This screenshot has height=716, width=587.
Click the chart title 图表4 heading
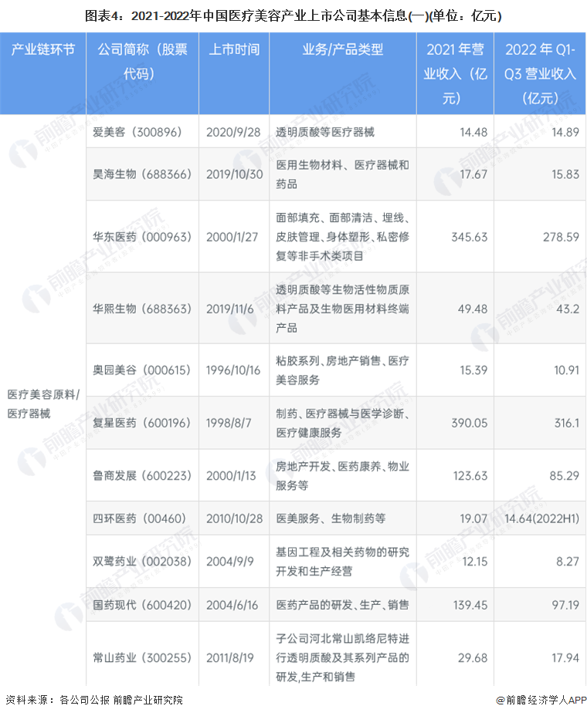[293, 16]
